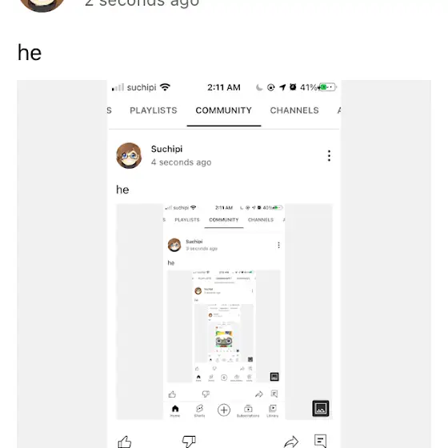The width and height of the screenshot is (448, 448).
Task: Open the nested screenshot image
Action: (x=224, y=311)
